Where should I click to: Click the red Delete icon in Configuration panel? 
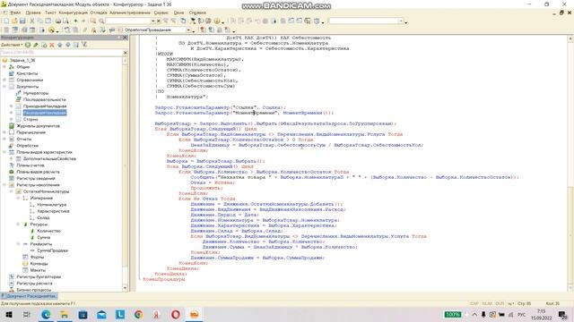pos(52,45)
